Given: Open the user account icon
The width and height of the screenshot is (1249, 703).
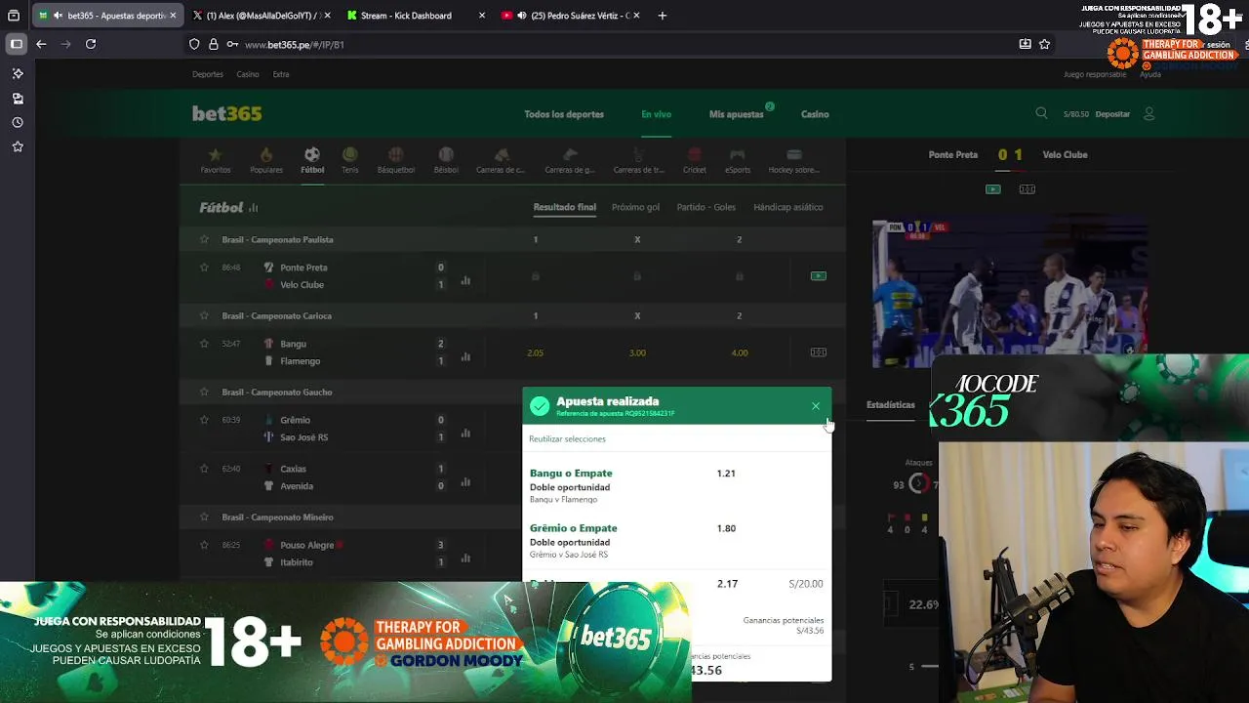Looking at the screenshot, I should (1148, 113).
